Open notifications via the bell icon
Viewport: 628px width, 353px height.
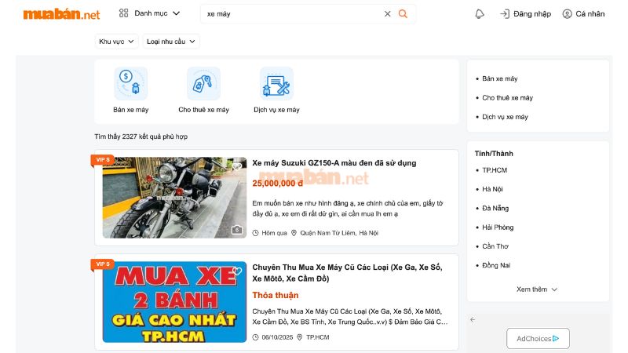point(480,13)
